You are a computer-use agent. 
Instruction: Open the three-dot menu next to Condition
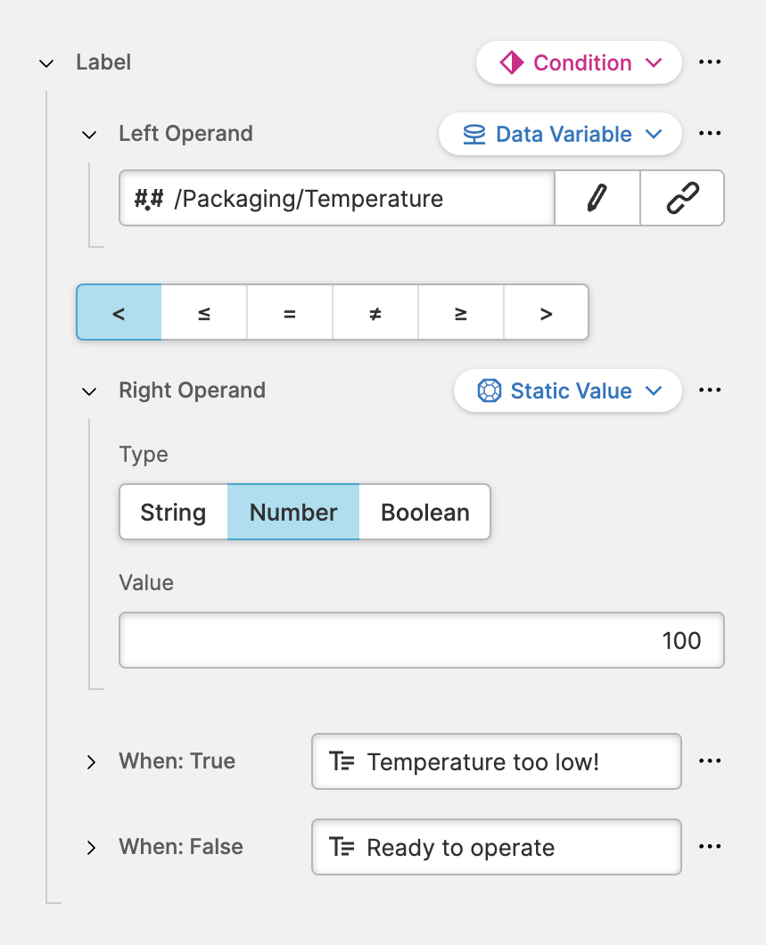coord(710,62)
